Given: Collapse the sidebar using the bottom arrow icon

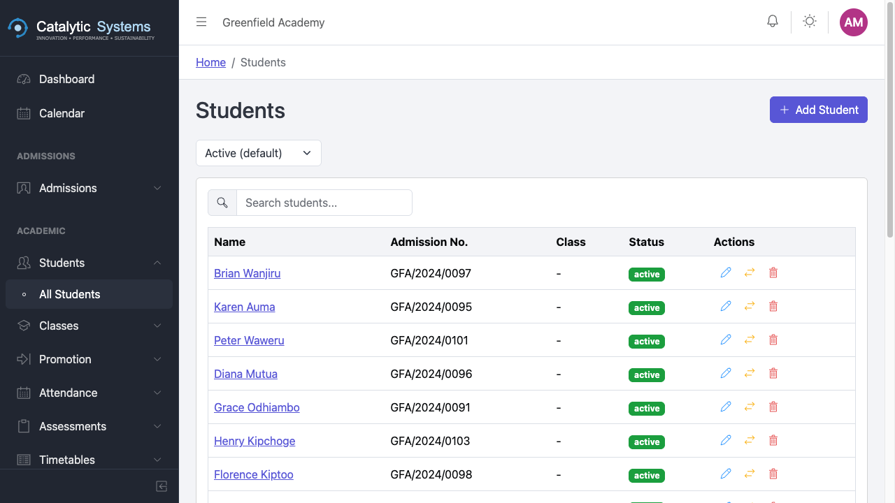Looking at the screenshot, I should [162, 486].
